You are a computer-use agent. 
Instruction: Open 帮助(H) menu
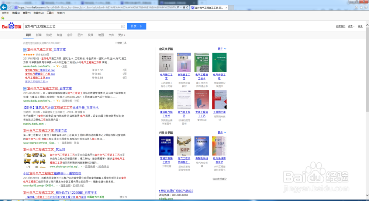click(x=61, y=13)
